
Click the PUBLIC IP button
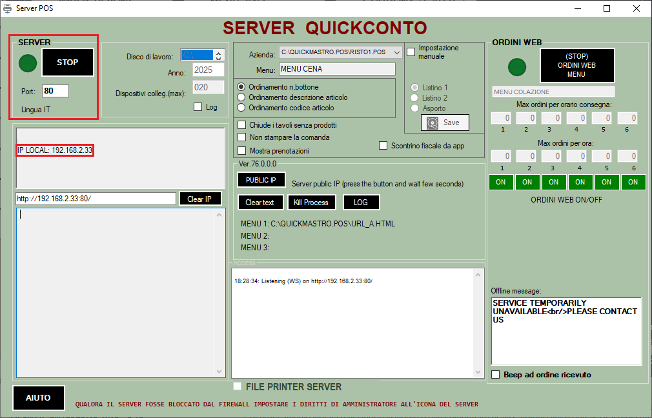coord(260,180)
